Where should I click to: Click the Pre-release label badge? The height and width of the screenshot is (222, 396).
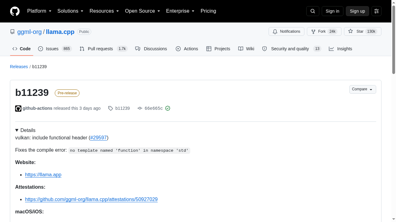pos(67,93)
